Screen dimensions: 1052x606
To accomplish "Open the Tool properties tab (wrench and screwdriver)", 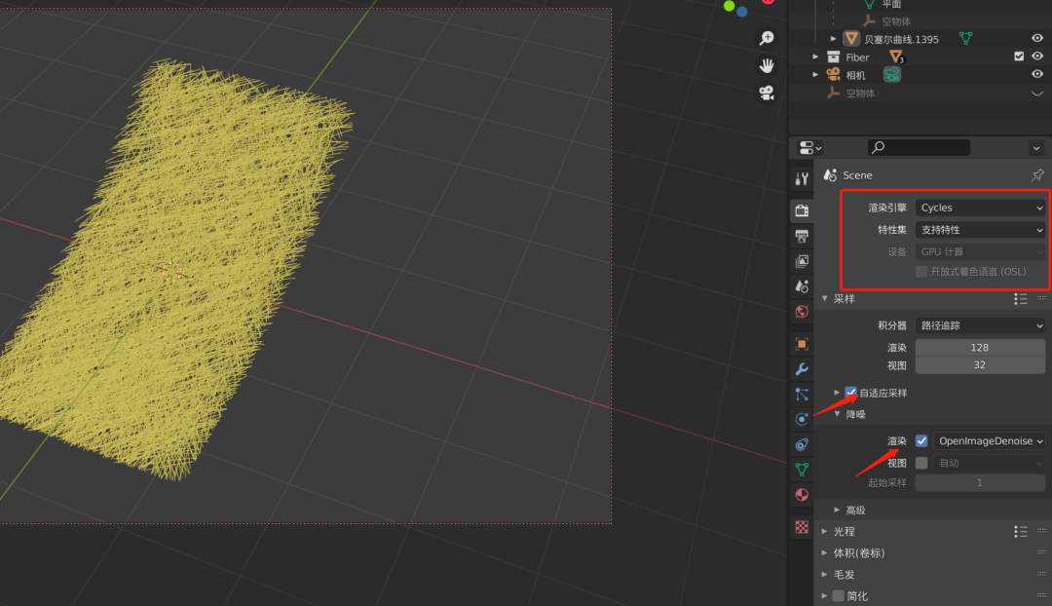I will click(802, 178).
